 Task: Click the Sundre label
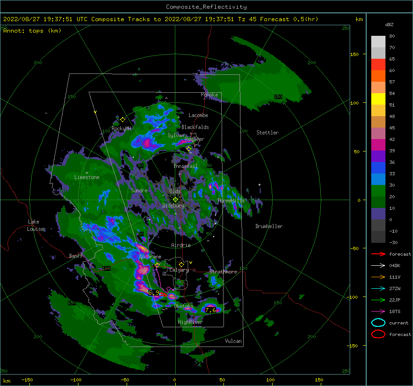pyautogui.click(x=139, y=190)
